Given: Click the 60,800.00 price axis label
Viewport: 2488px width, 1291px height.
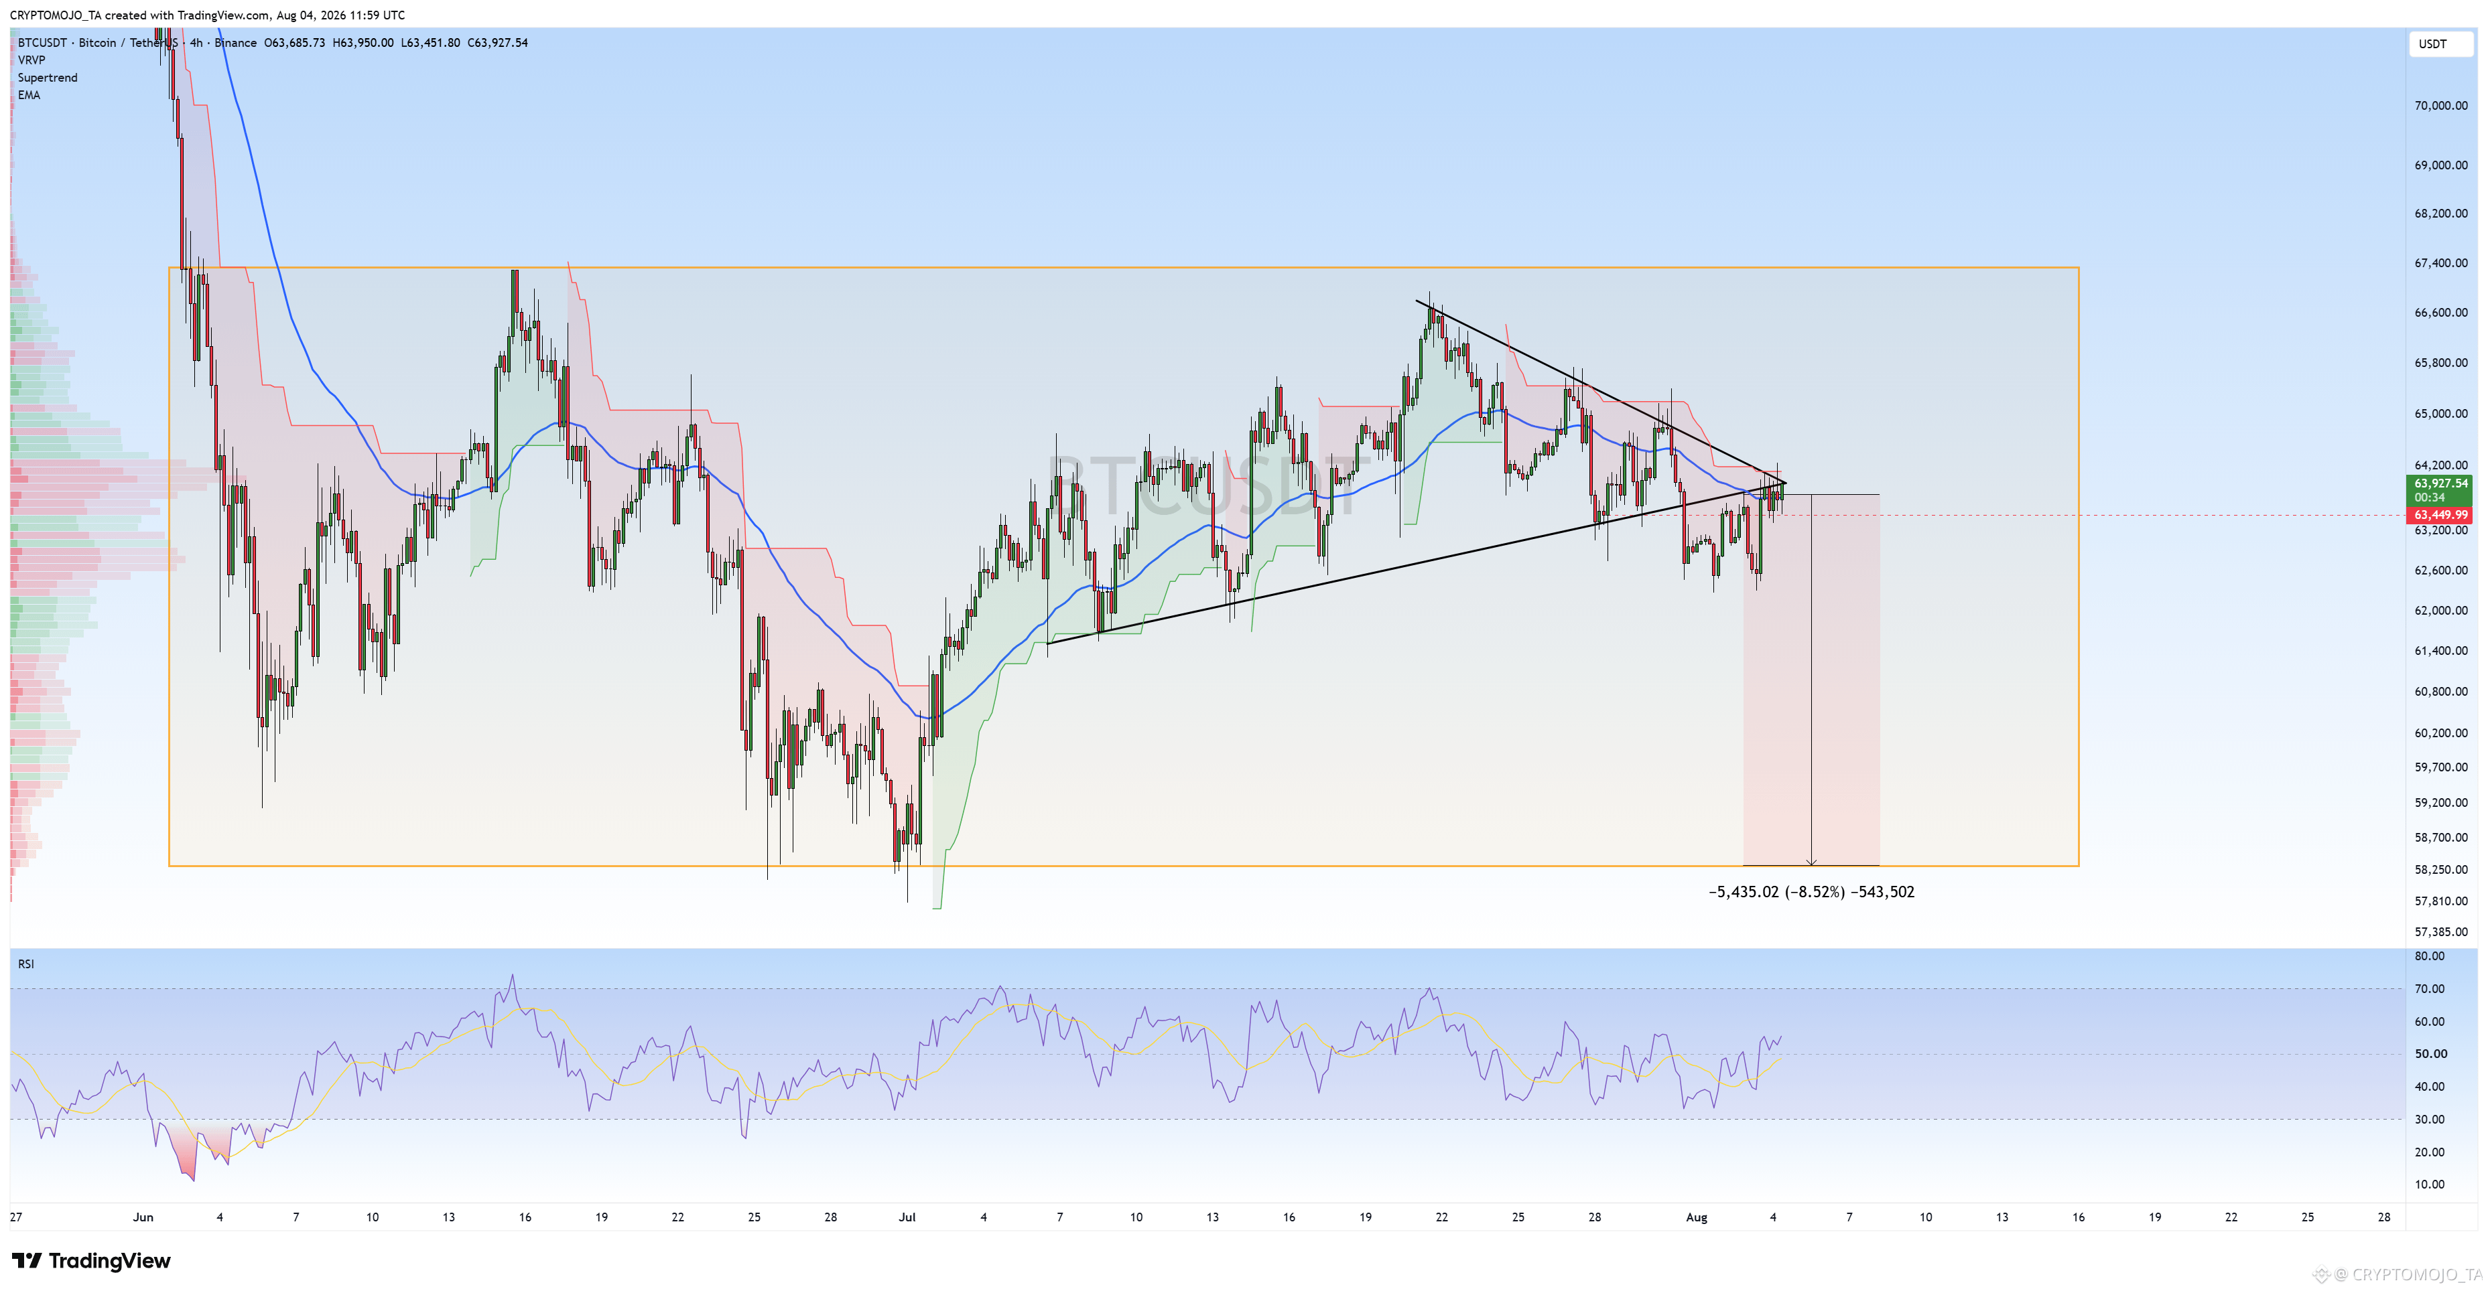Looking at the screenshot, I should (2440, 691).
